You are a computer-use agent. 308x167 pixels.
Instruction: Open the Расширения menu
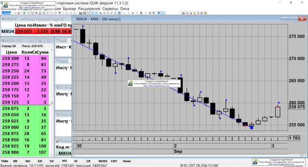[89, 9]
